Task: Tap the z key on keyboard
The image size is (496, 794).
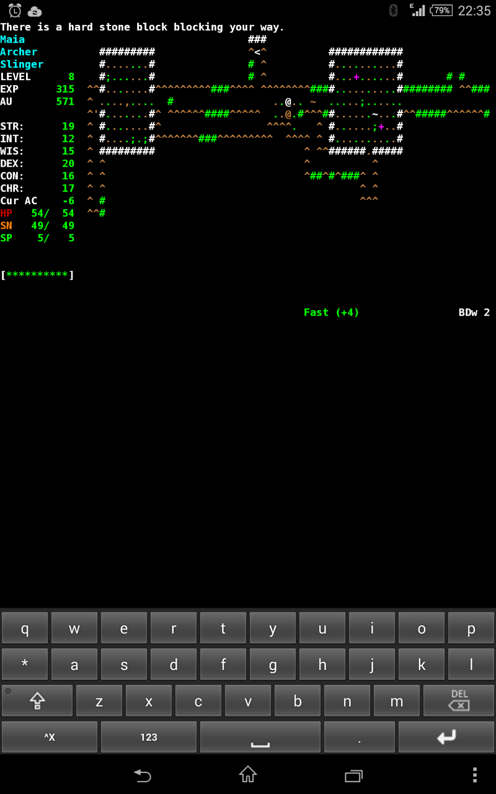Action: (99, 701)
